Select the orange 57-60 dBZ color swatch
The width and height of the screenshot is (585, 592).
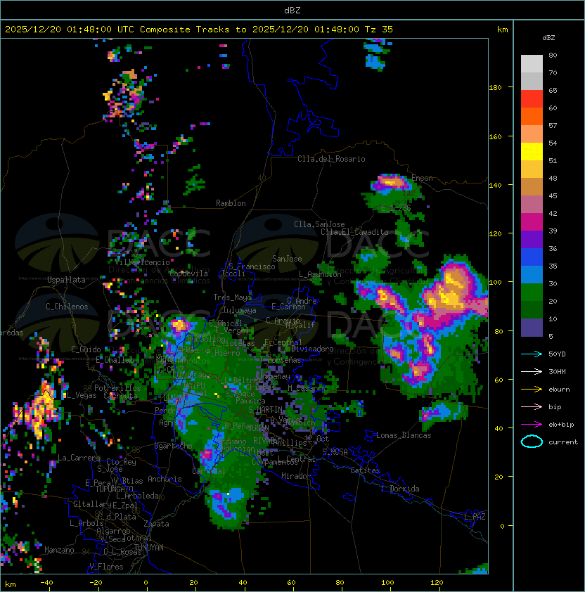click(532, 116)
